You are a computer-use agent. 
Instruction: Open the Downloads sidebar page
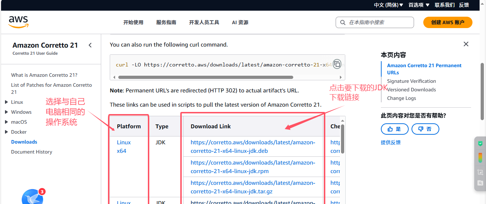pyautogui.click(x=24, y=142)
